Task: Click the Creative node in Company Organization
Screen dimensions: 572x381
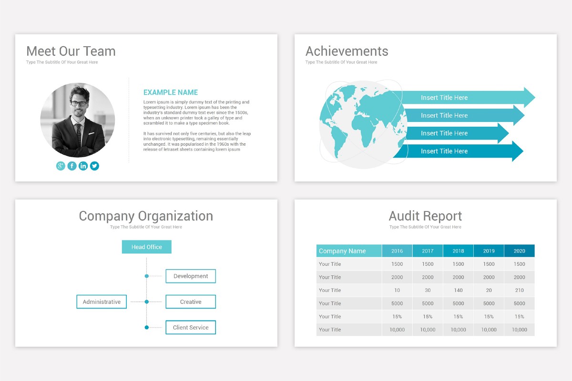Action: pos(191,301)
